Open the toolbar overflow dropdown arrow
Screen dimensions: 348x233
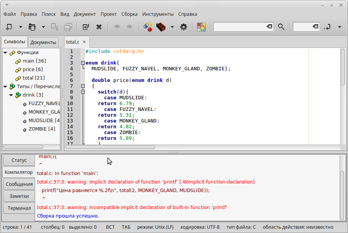pos(339,27)
